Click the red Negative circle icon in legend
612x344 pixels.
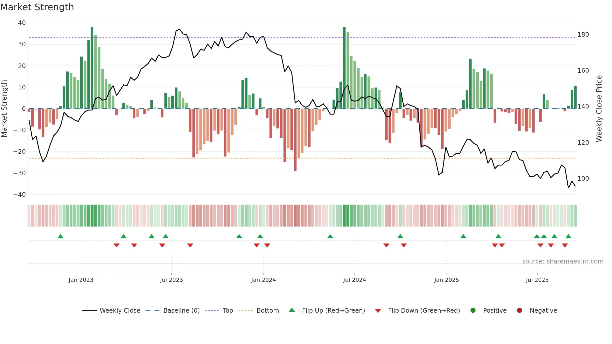click(x=519, y=310)
